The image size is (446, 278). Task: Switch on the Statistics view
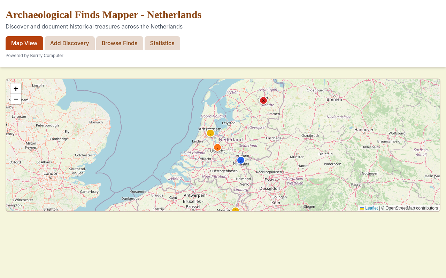coord(162,43)
